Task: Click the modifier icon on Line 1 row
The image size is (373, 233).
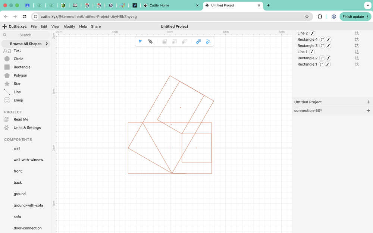Action: (x=357, y=52)
